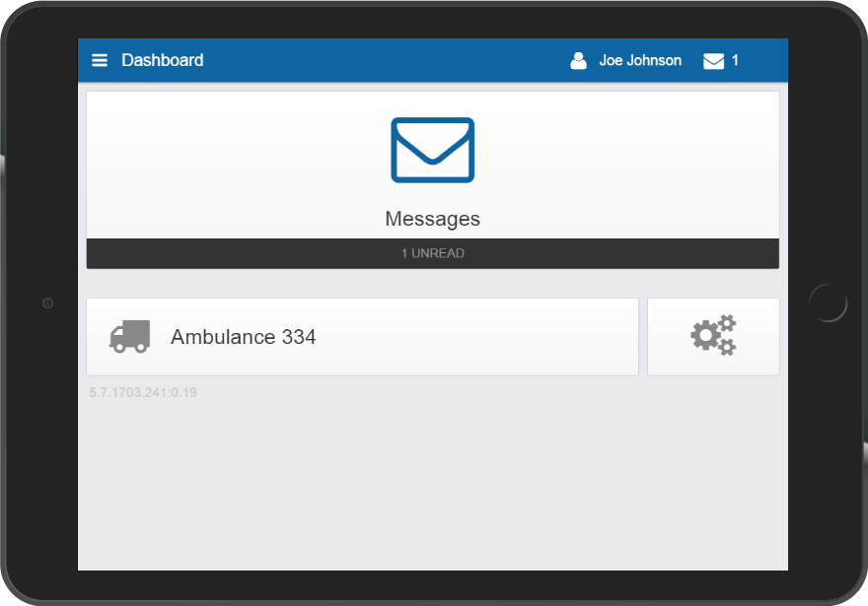Click the ambulance truck icon
The image size is (868, 606).
[x=129, y=336]
